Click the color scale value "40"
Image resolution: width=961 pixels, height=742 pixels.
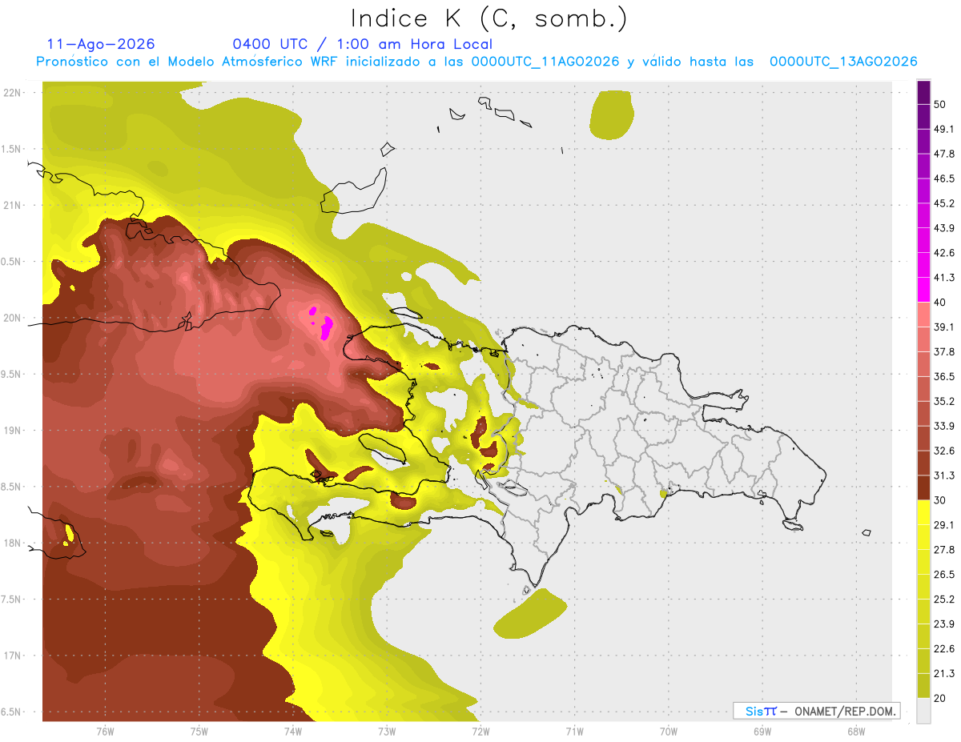pos(940,303)
